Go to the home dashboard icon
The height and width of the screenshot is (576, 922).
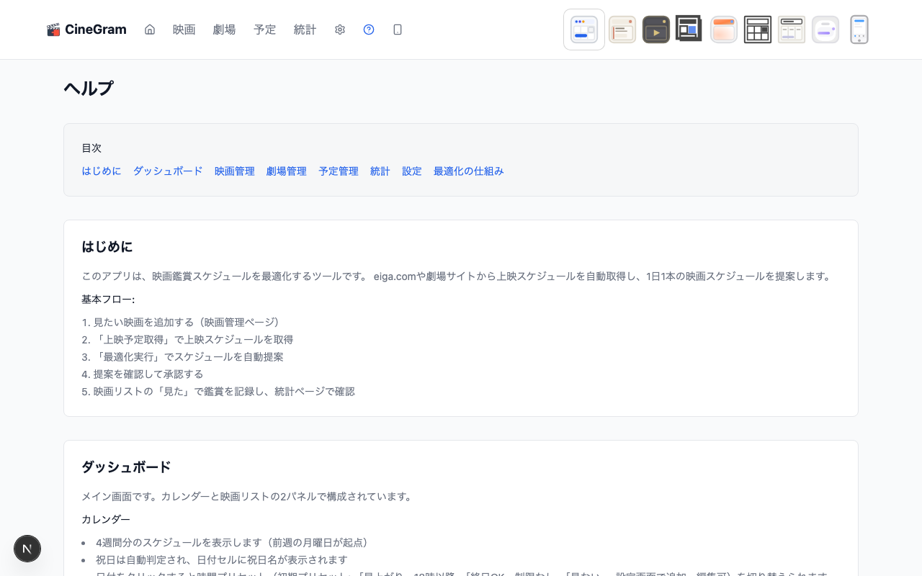[x=150, y=30]
